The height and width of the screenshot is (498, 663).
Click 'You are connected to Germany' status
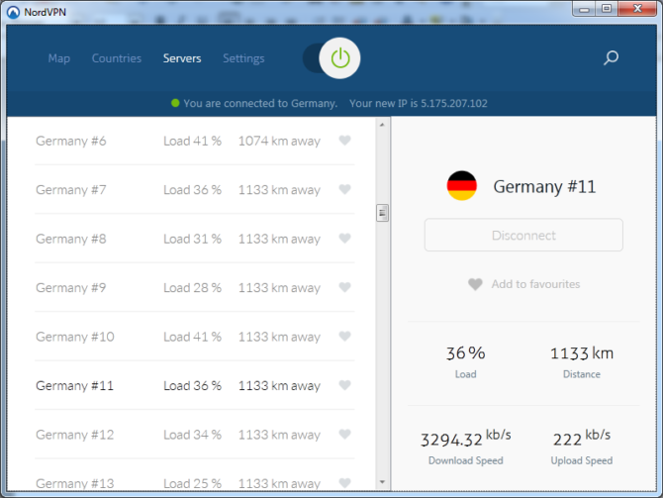(x=260, y=103)
